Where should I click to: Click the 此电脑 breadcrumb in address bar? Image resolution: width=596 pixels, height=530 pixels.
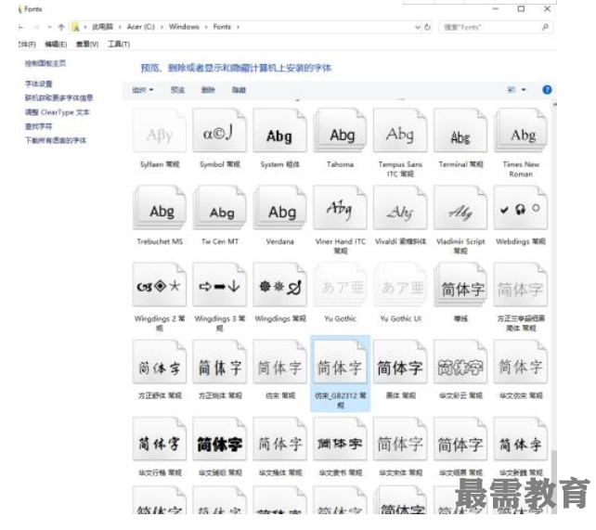point(102,27)
